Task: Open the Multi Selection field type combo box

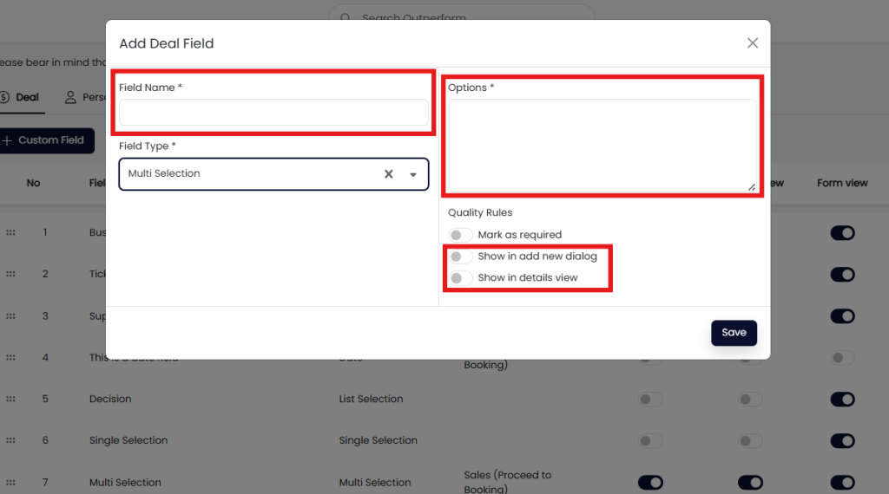Action: click(x=252, y=174)
